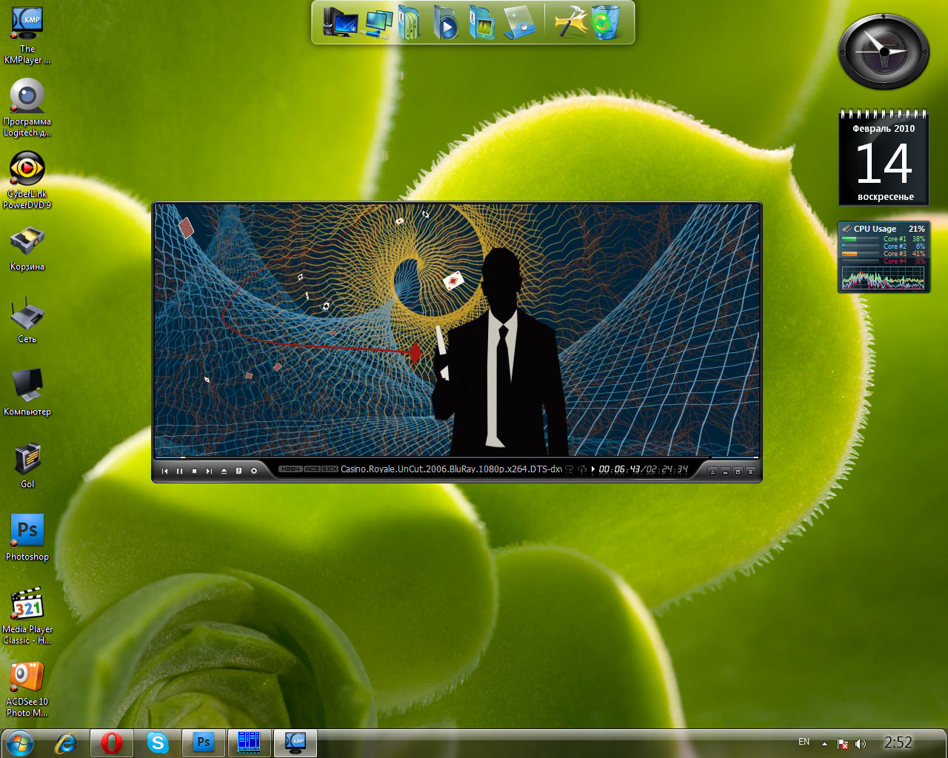Open KMPlayer control box gear icon

[x=253, y=471]
